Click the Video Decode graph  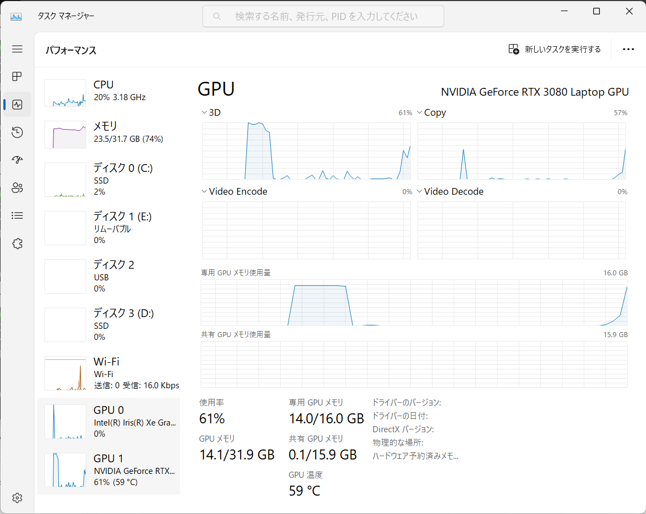[521, 230]
